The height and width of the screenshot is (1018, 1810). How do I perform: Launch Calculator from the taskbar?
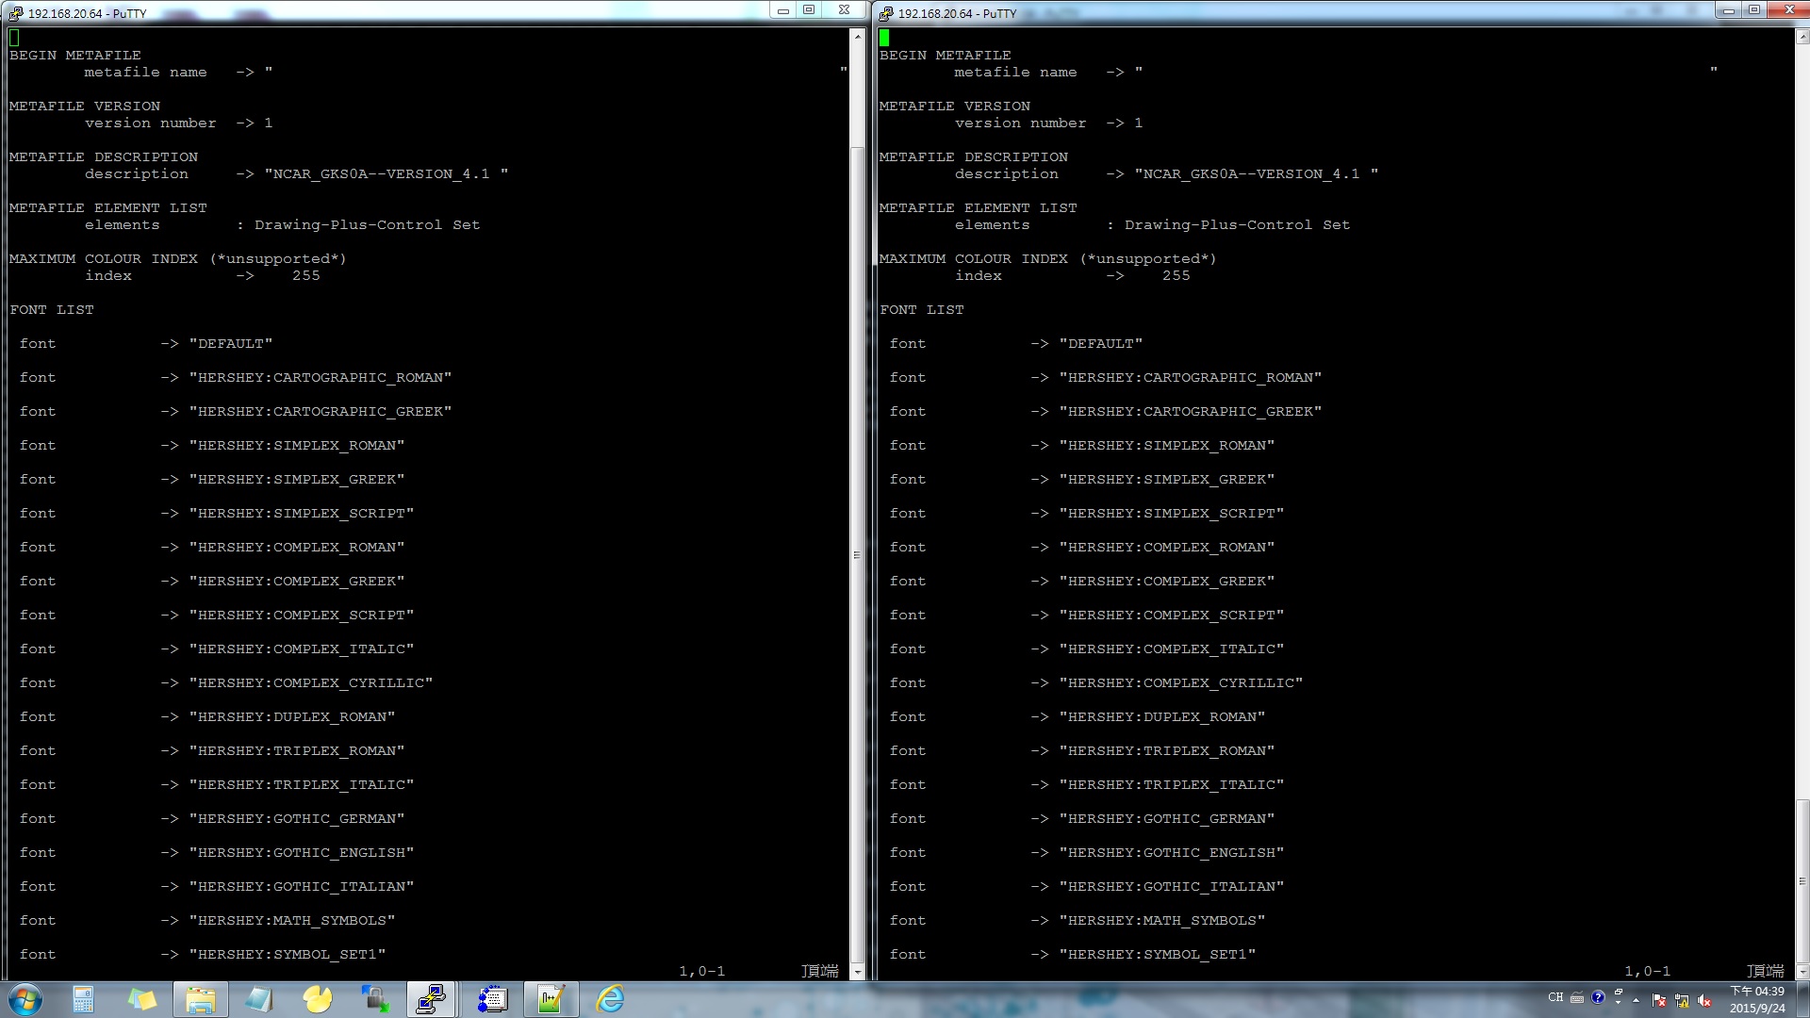pyautogui.click(x=83, y=999)
